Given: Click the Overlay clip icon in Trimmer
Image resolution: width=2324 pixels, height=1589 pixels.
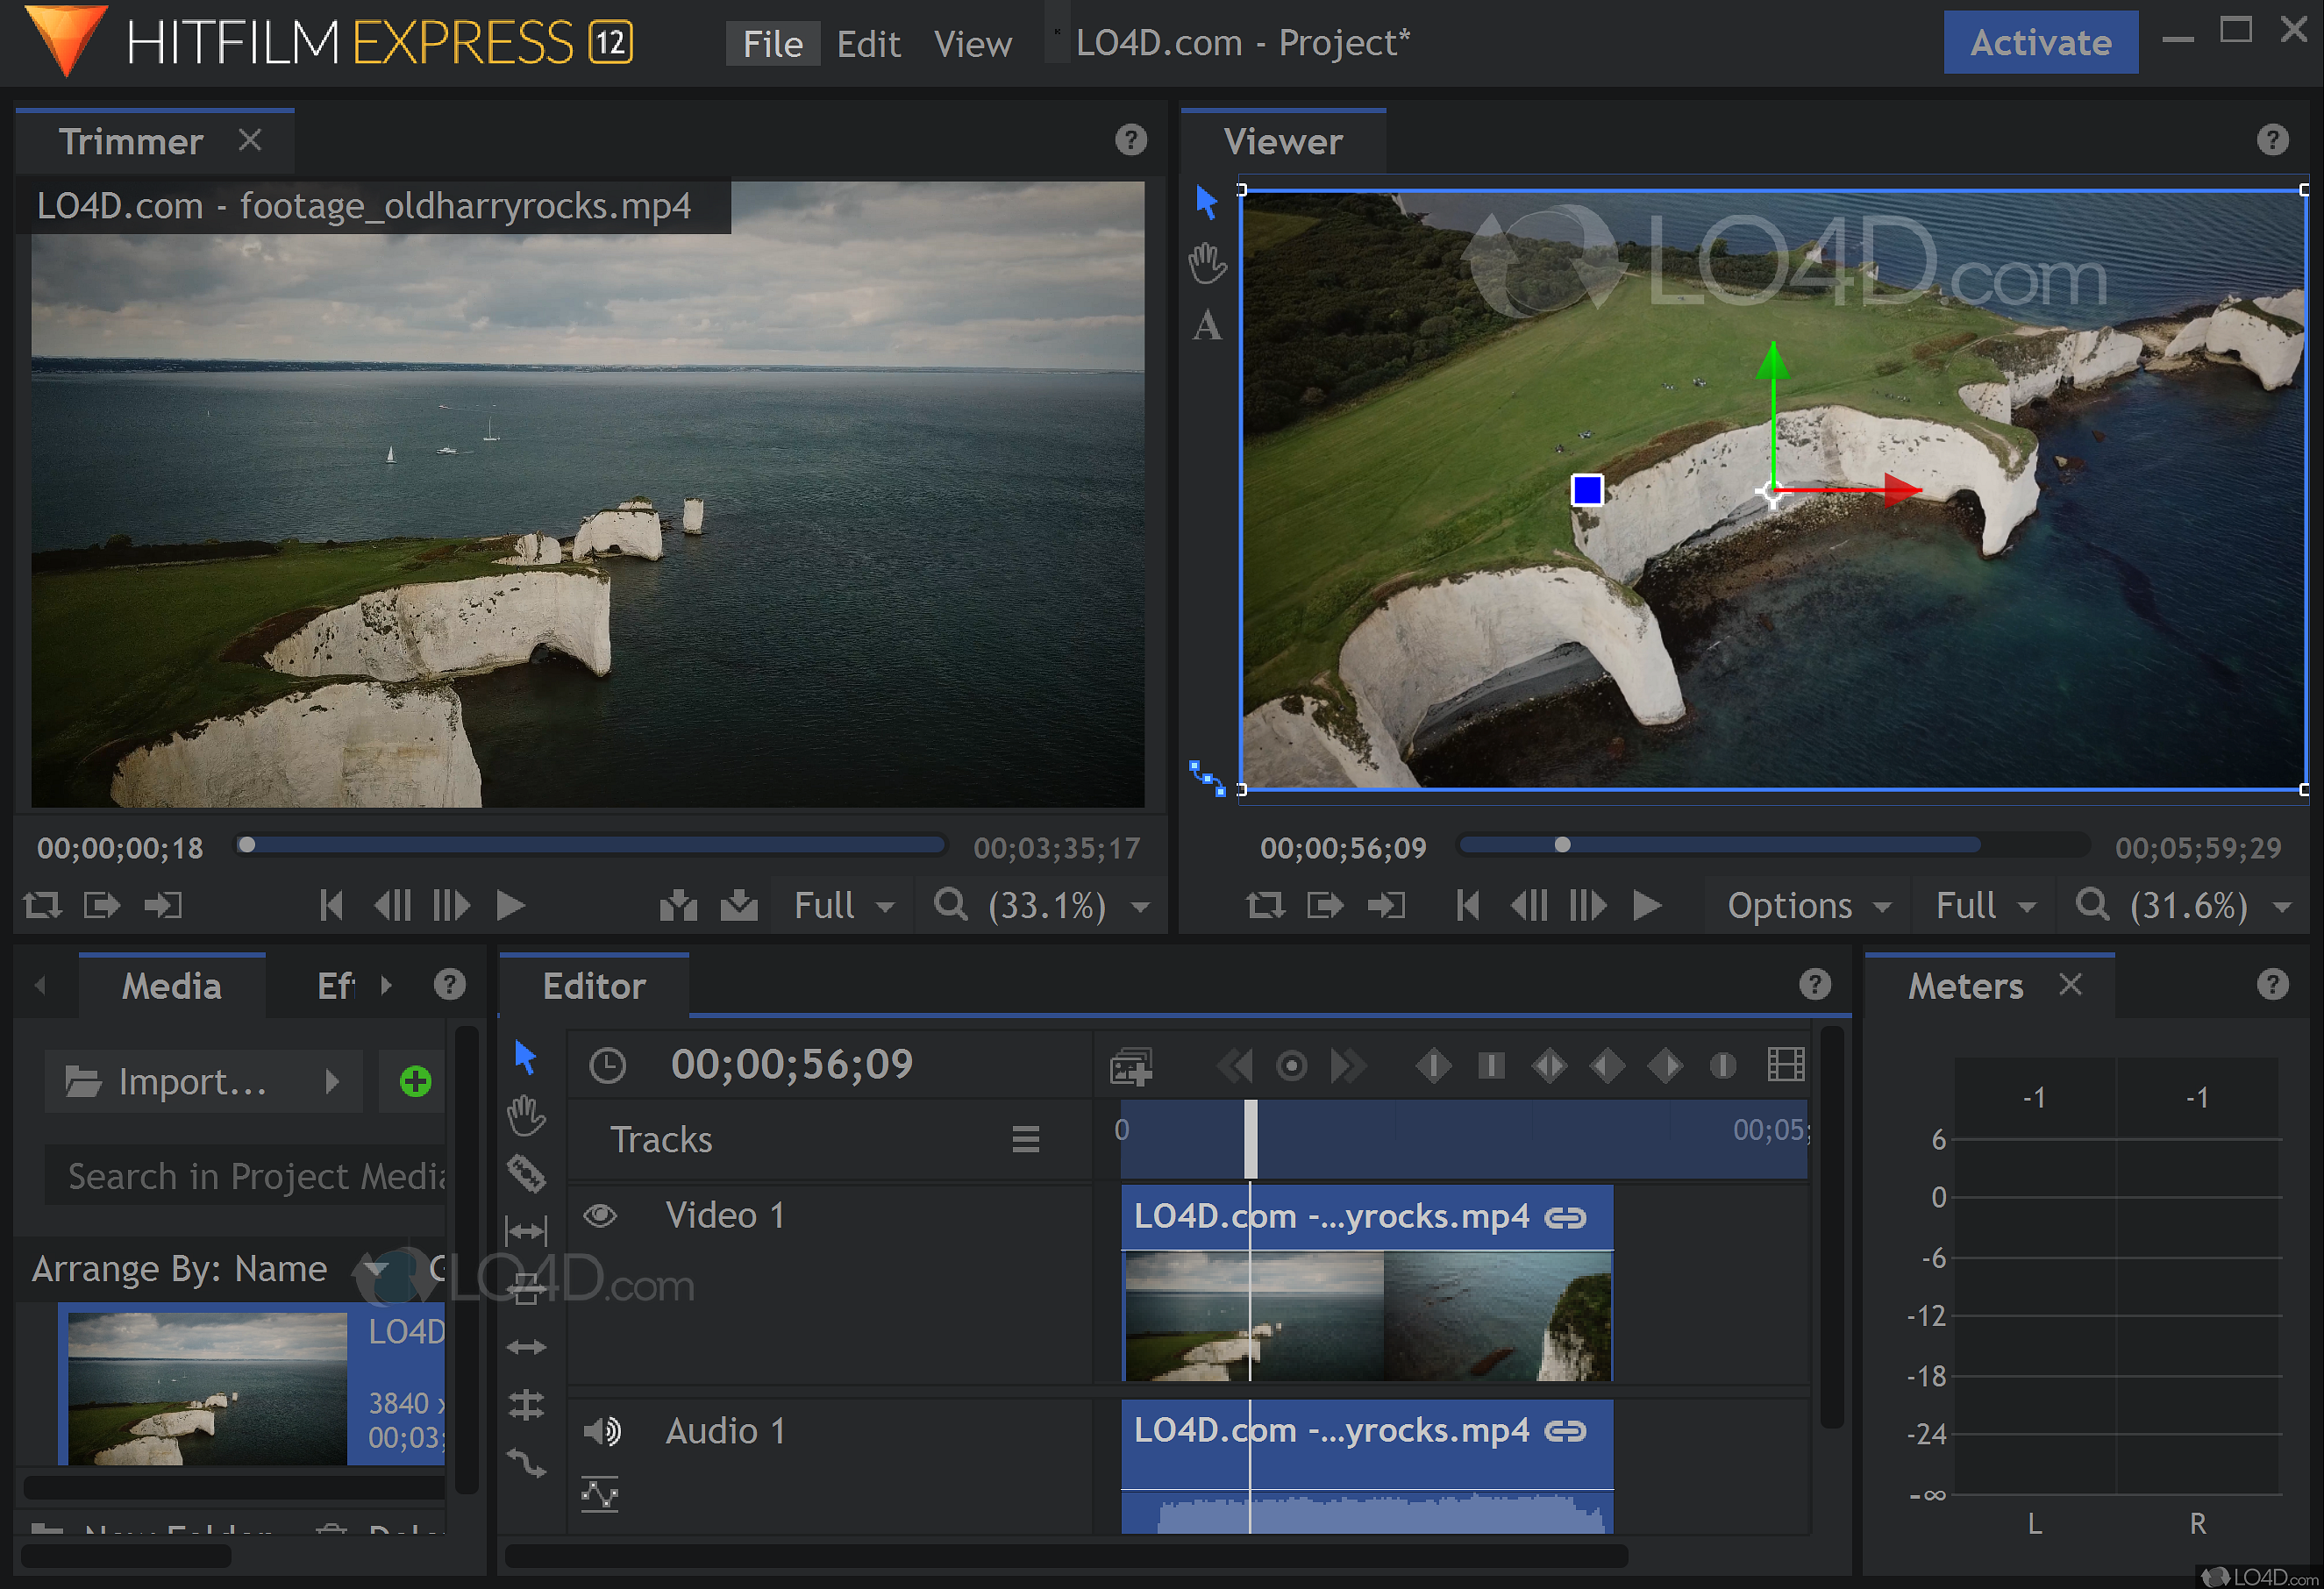Looking at the screenshot, I should coord(739,905).
